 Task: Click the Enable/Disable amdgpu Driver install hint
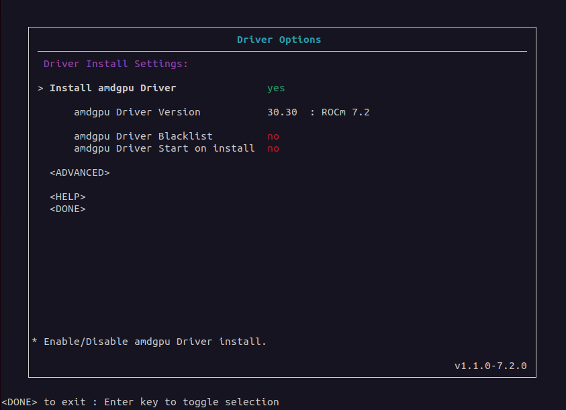pyautogui.click(x=155, y=342)
